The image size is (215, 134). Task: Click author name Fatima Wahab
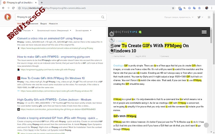click(x=119, y=56)
